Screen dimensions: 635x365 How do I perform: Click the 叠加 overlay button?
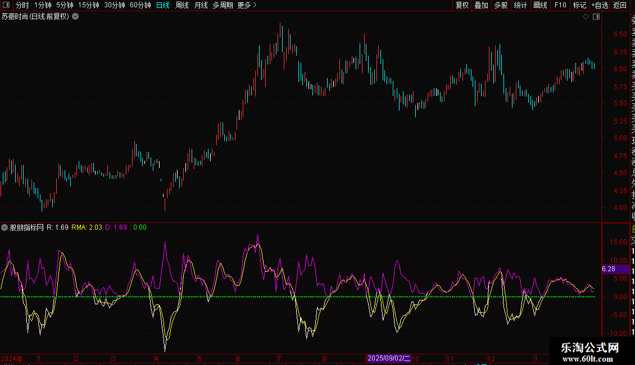(481, 5)
